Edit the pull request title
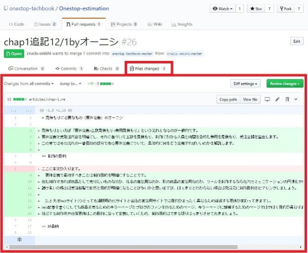Image resolution: width=308 pixels, height=253 pixels. click(x=297, y=41)
